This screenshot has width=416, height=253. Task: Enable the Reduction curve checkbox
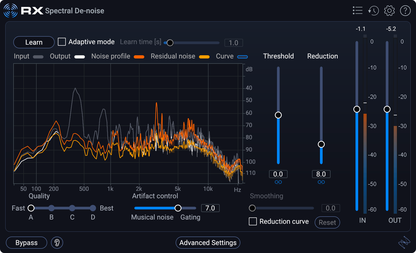(253, 221)
